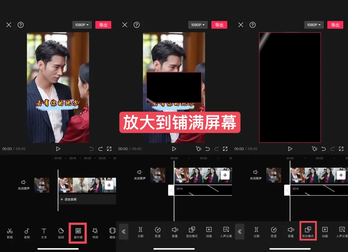
Task: Tap the 分割 split tool in middle screen
Action: [140, 232]
